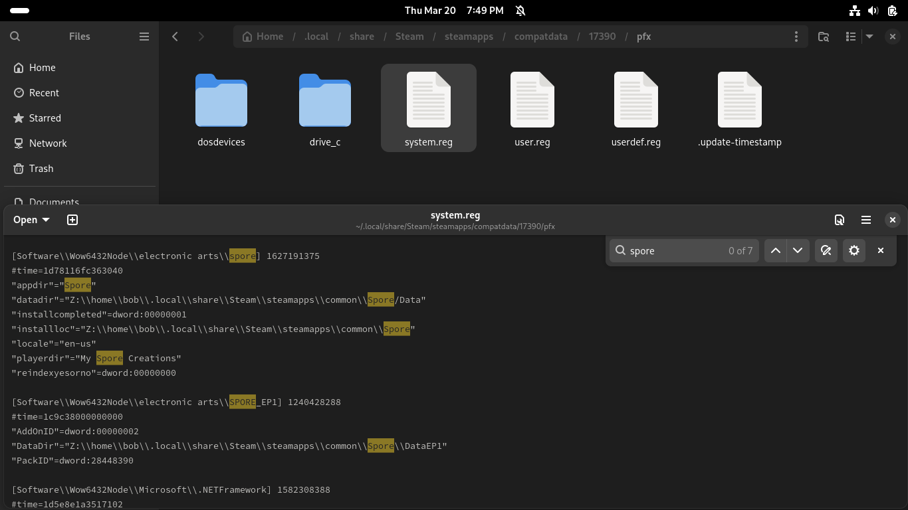The width and height of the screenshot is (908, 510).
Task: Search in the current folder
Action: click(824, 37)
